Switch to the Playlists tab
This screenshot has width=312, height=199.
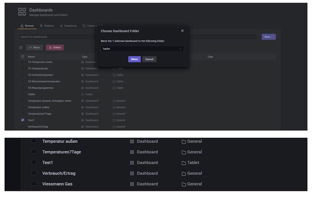pos(47,26)
